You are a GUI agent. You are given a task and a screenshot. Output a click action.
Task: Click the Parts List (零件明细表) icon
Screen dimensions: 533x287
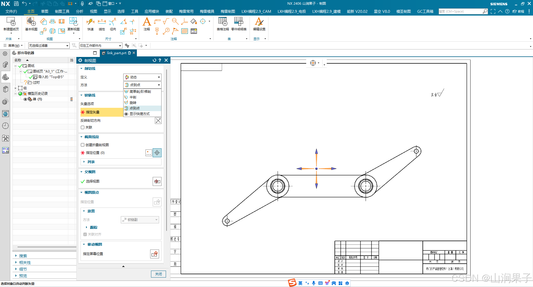pyautogui.click(x=239, y=22)
